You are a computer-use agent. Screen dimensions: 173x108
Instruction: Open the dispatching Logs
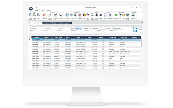[x=84, y=16]
